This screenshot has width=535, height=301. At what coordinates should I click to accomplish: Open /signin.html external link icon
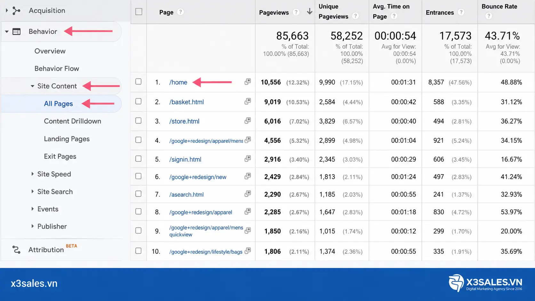coord(248,159)
